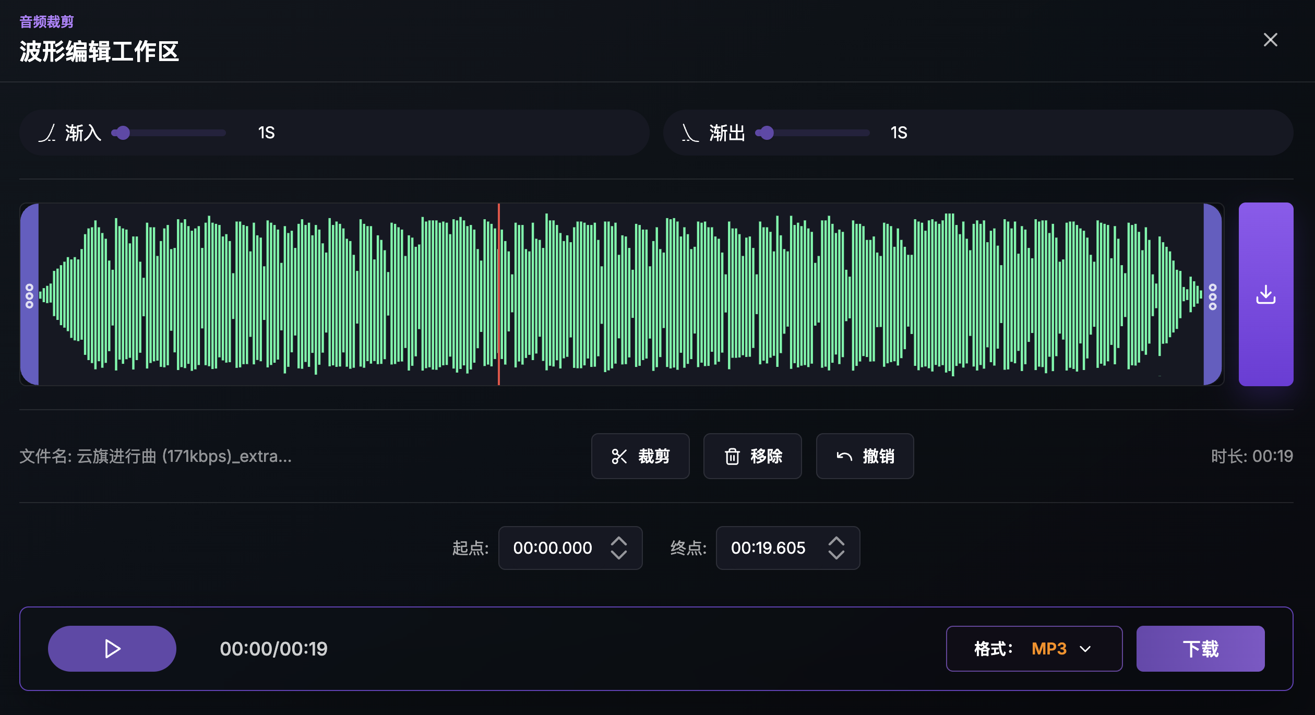This screenshot has width=1315, height=715.
Task: Click the 撤销 (undo) button
Action: tap(865, 456)
